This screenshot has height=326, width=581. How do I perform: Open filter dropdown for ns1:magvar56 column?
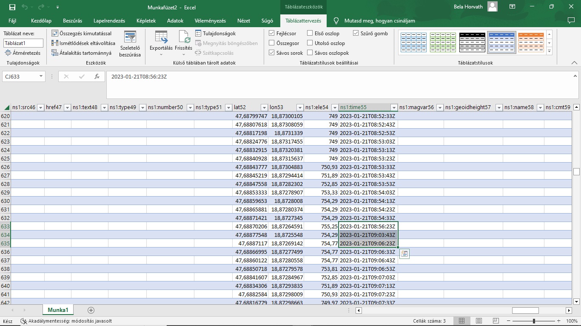point(440,107)
